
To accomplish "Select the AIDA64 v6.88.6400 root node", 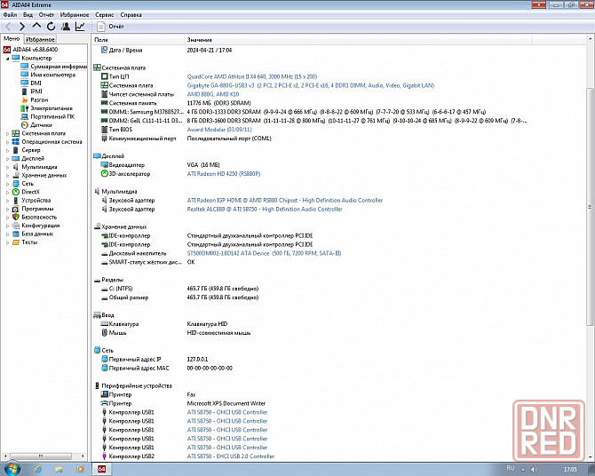I will (35, 50).
